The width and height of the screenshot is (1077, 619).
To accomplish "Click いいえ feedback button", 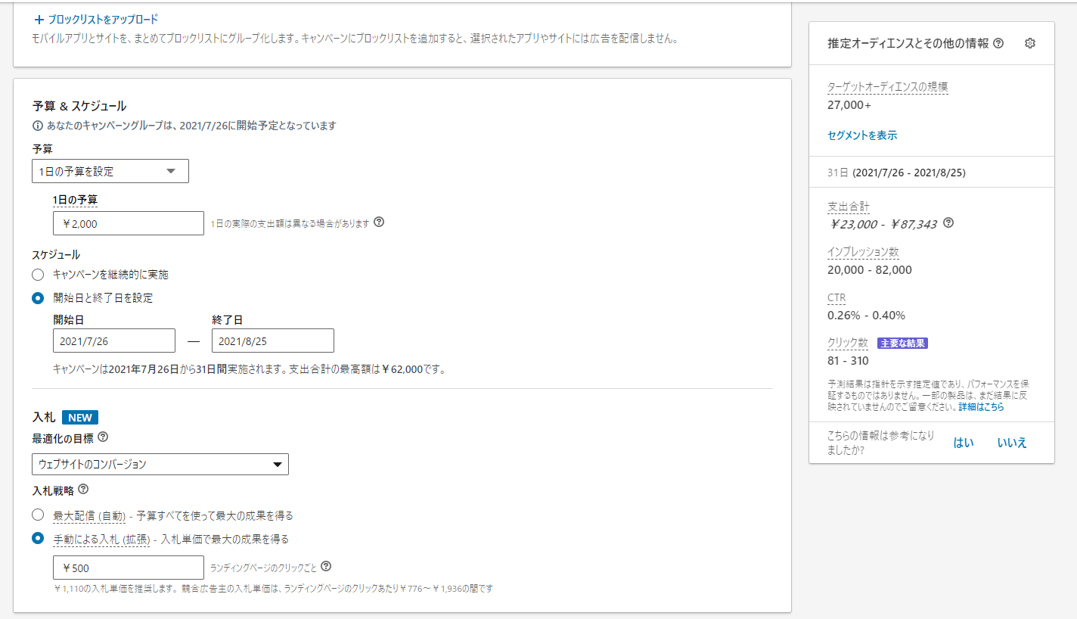I will [1012, 443].
